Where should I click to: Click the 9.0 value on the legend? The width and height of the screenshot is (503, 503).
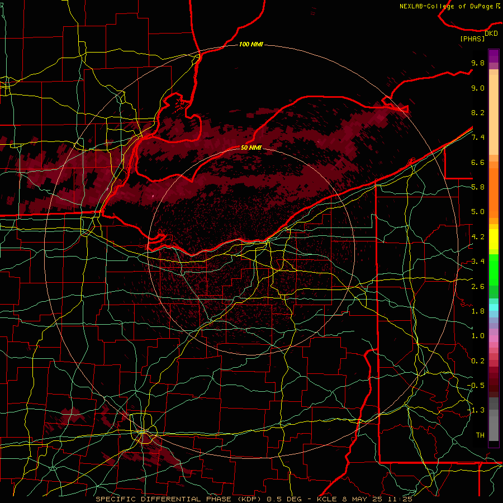pos(478,88)
